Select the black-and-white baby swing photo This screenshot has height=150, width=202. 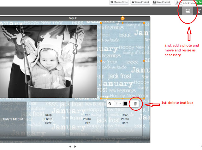point(48,61)
